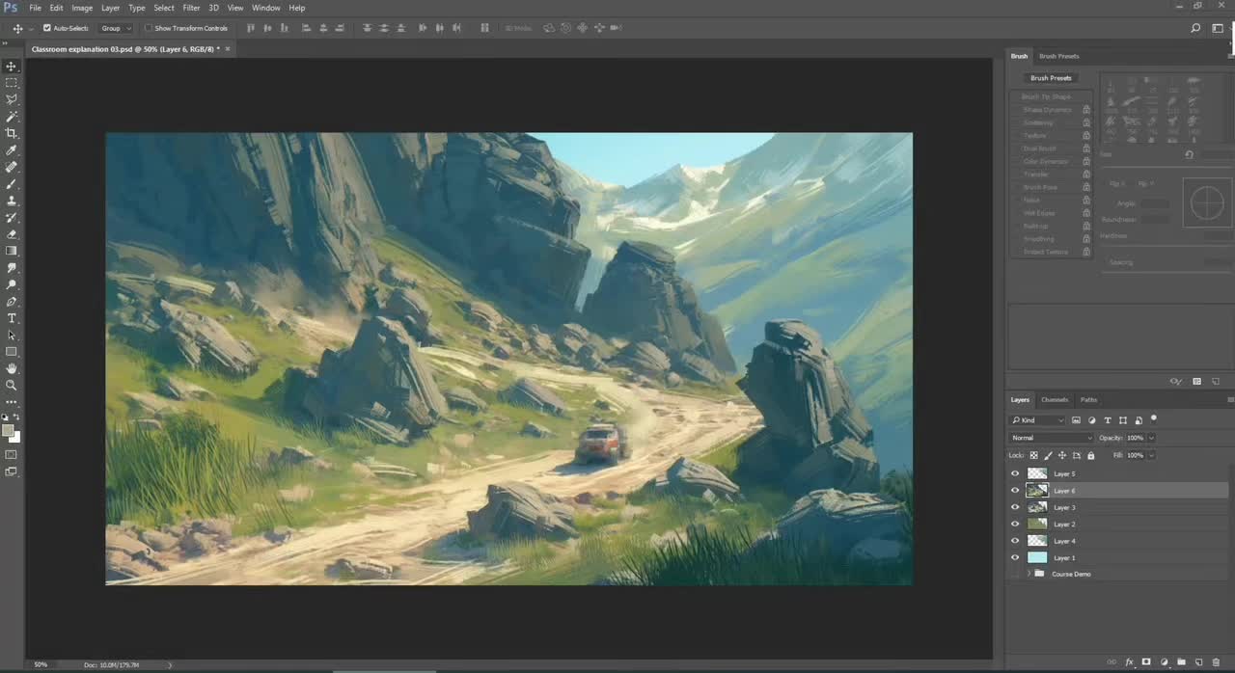Open the layer filter Kind dropdown
The image size is (1235, 673).
1037,420
